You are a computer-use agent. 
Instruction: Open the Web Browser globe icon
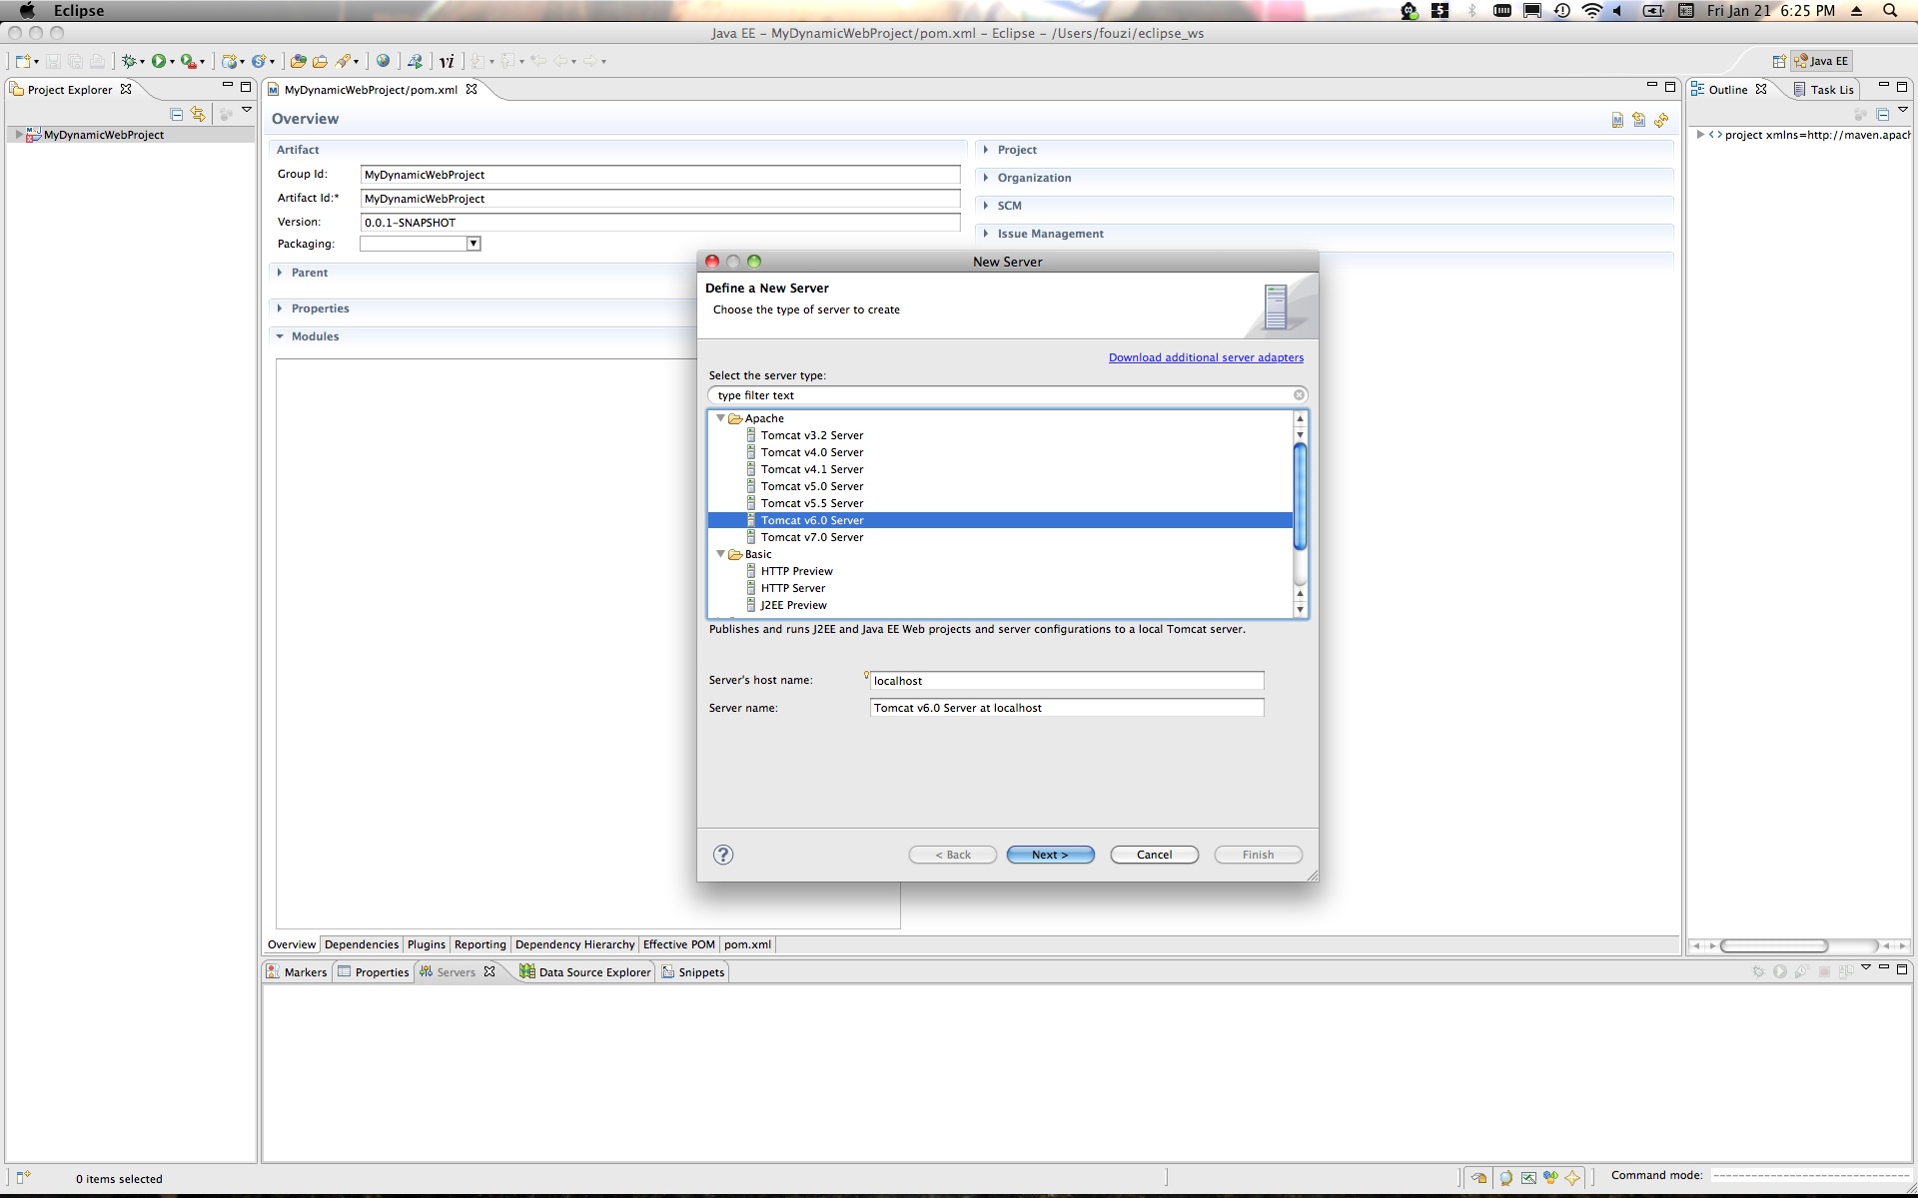[x=383, y=61]
